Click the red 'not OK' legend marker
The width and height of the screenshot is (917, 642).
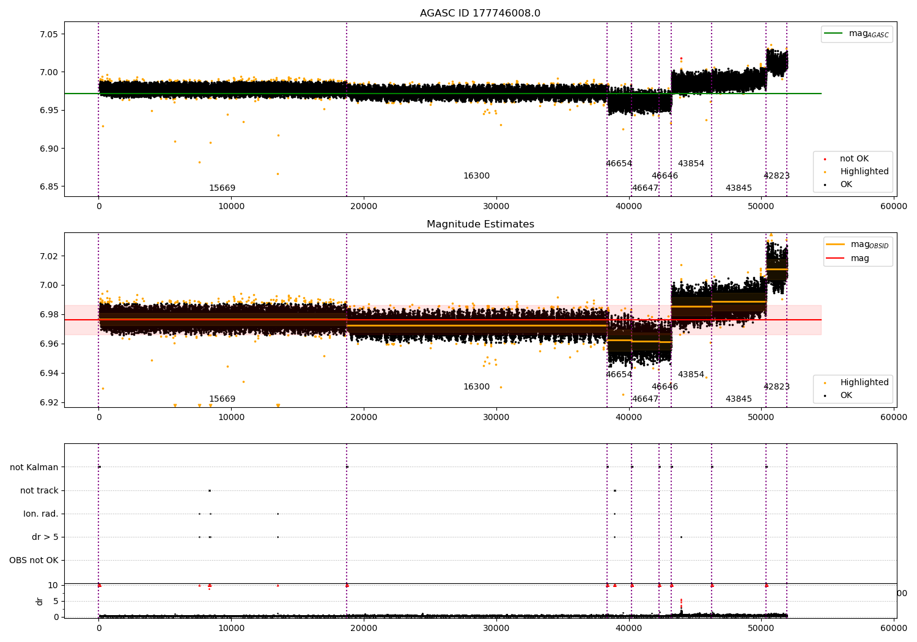[x=825, y=159]
